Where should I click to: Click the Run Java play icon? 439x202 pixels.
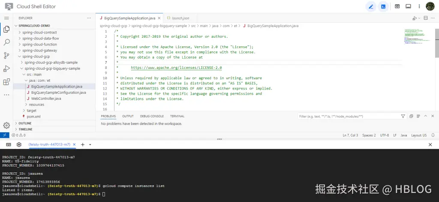point(414,18)
